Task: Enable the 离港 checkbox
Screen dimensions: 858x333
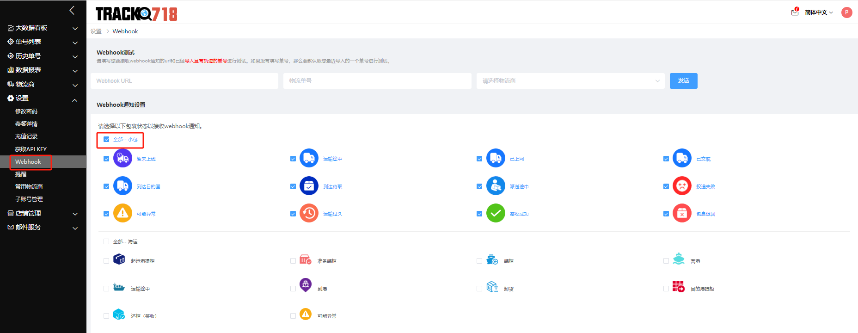Action: pyautogui.click(x=666, y=261)
